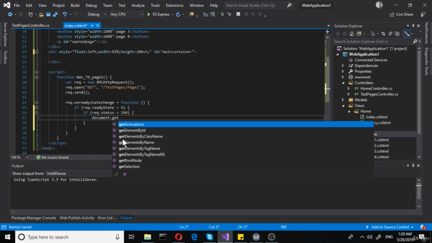The width and height of the screenshot is (432, 243).
Task: Switch to the Package Manager Console tab
Action: point(34,218)
